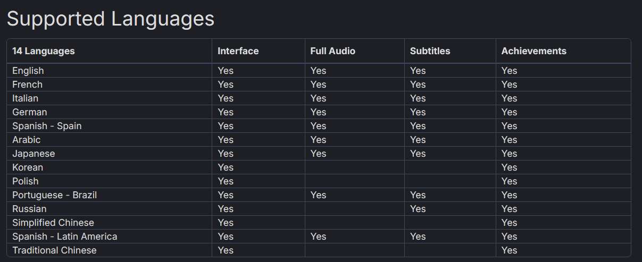Screen dimensions: 642x262
Task: Click the Achievements column header
Action: pos(533,51)
